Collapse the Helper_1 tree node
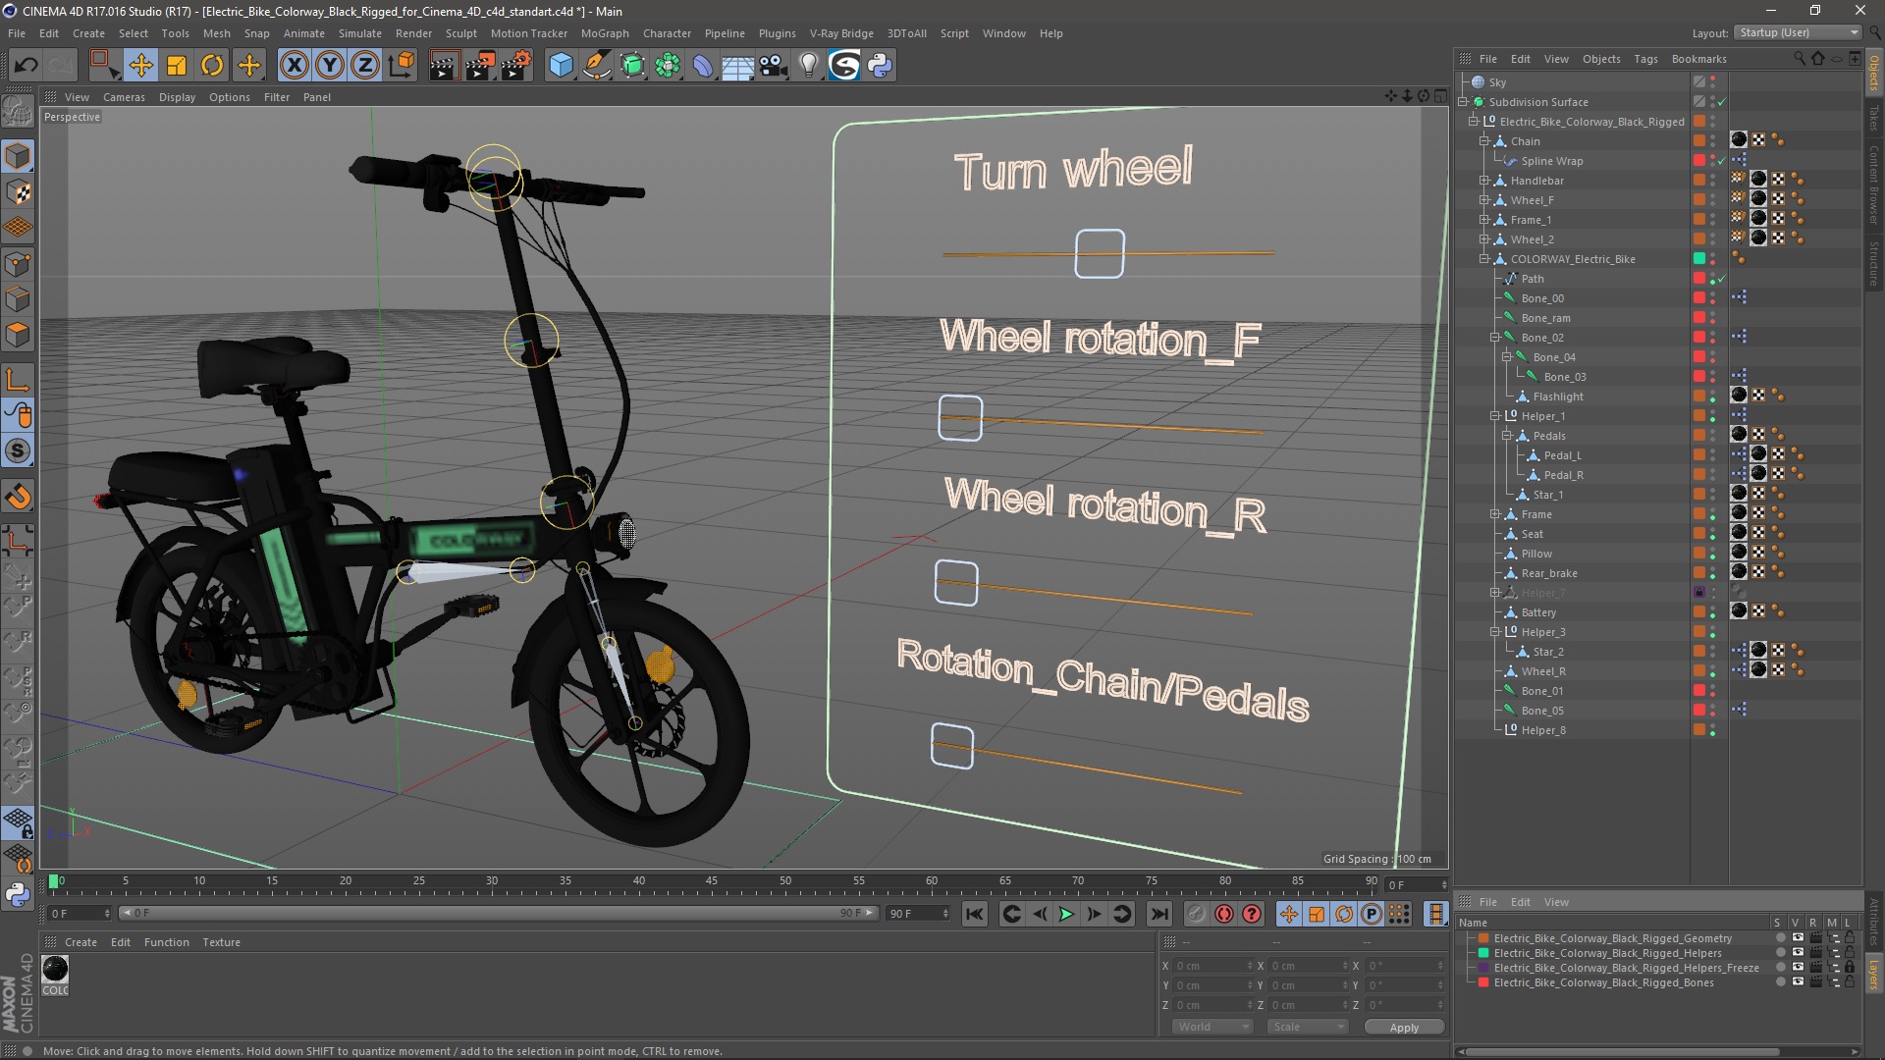 point(1495,416)
